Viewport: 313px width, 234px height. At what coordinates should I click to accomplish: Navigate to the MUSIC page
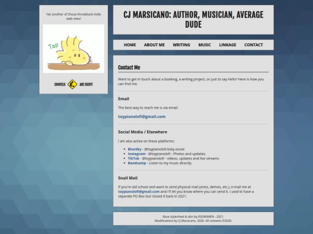[205, 45]
